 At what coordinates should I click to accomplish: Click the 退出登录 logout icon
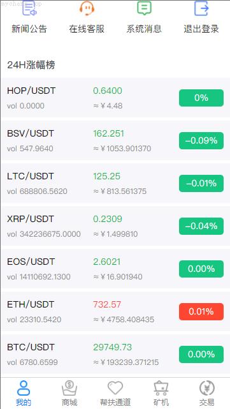pos(201,8)
